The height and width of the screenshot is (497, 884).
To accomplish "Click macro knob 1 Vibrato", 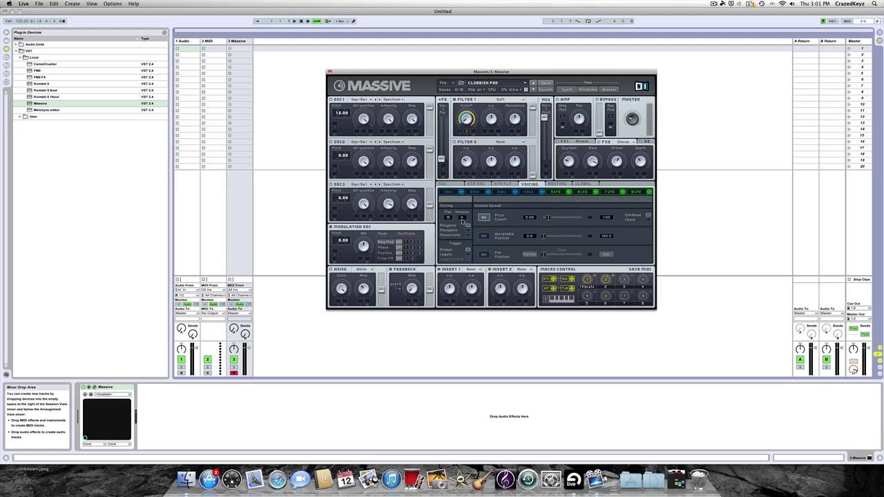I will [587, 280].
